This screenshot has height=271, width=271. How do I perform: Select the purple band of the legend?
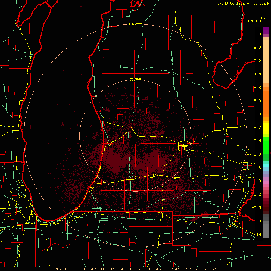click(266, 30)
